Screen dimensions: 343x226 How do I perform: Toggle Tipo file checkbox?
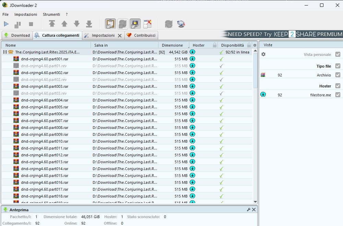(338, 66)
